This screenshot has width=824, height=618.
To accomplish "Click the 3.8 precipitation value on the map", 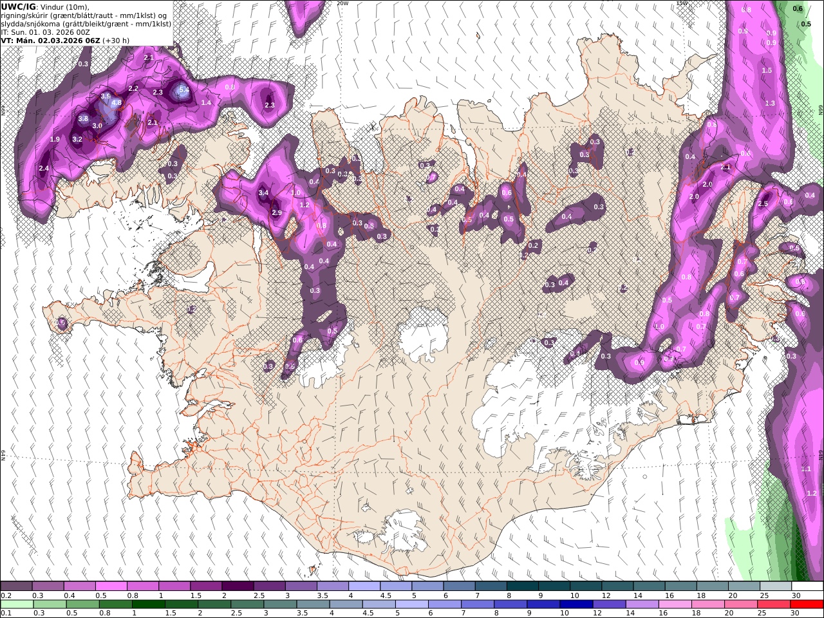I will (x=83, y=118).
